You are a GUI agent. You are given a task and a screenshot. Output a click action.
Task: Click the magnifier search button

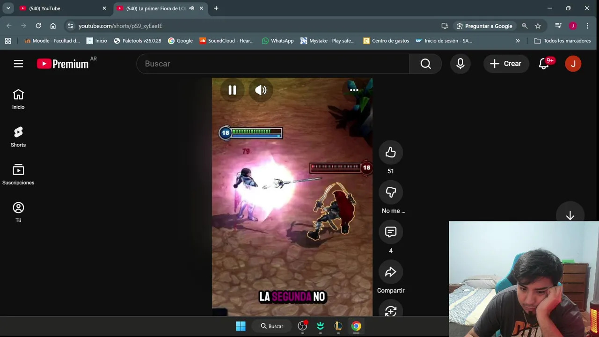[x=425, y=64]
